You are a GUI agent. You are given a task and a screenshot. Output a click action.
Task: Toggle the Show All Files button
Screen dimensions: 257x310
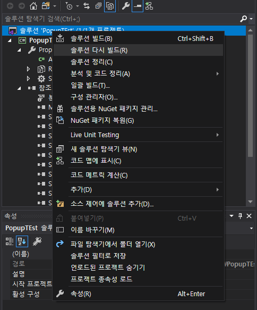[110, 6]
